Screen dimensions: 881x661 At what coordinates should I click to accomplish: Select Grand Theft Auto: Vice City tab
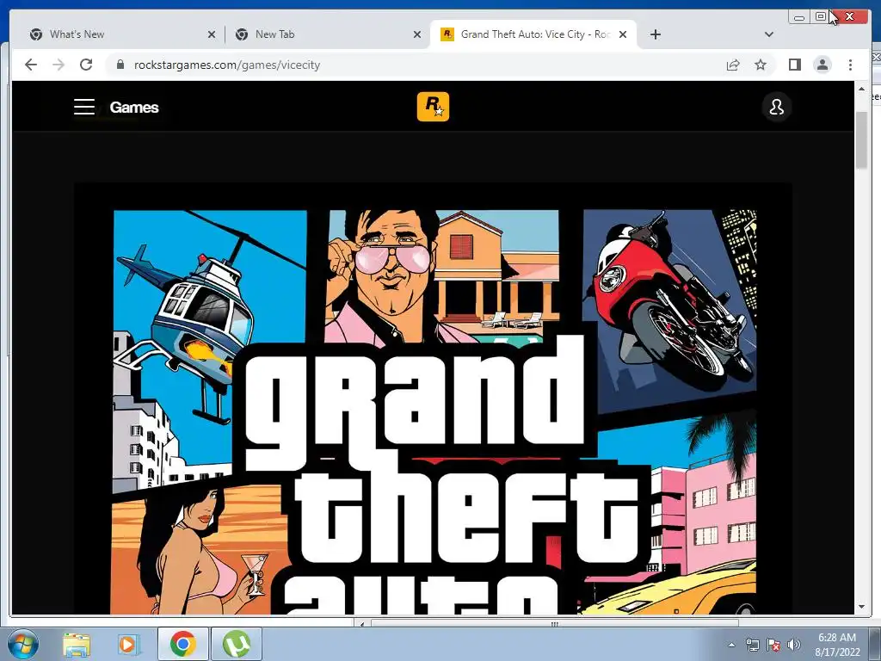tap(533, 34)
